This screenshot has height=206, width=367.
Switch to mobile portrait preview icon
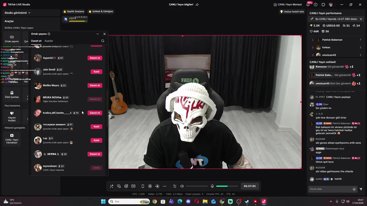(143, 186)
